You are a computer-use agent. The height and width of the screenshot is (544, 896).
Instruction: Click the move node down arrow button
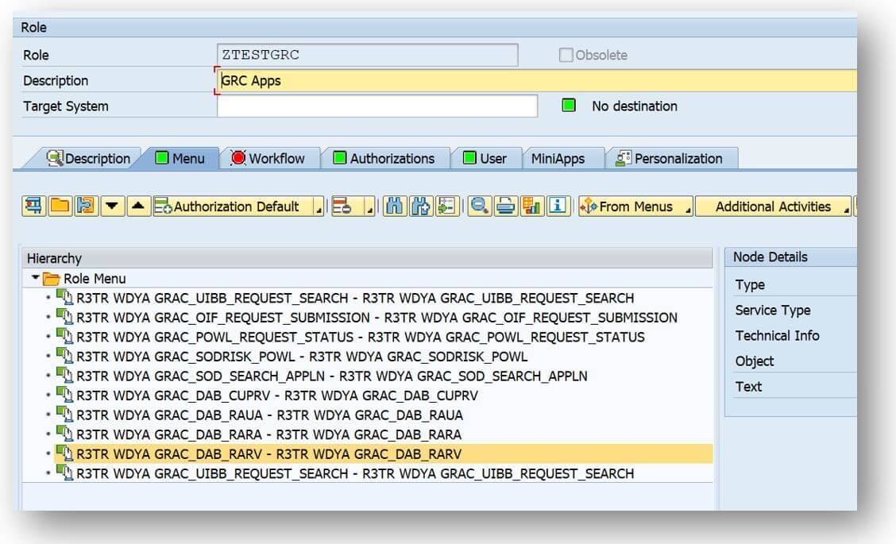[x=112, y=206]
